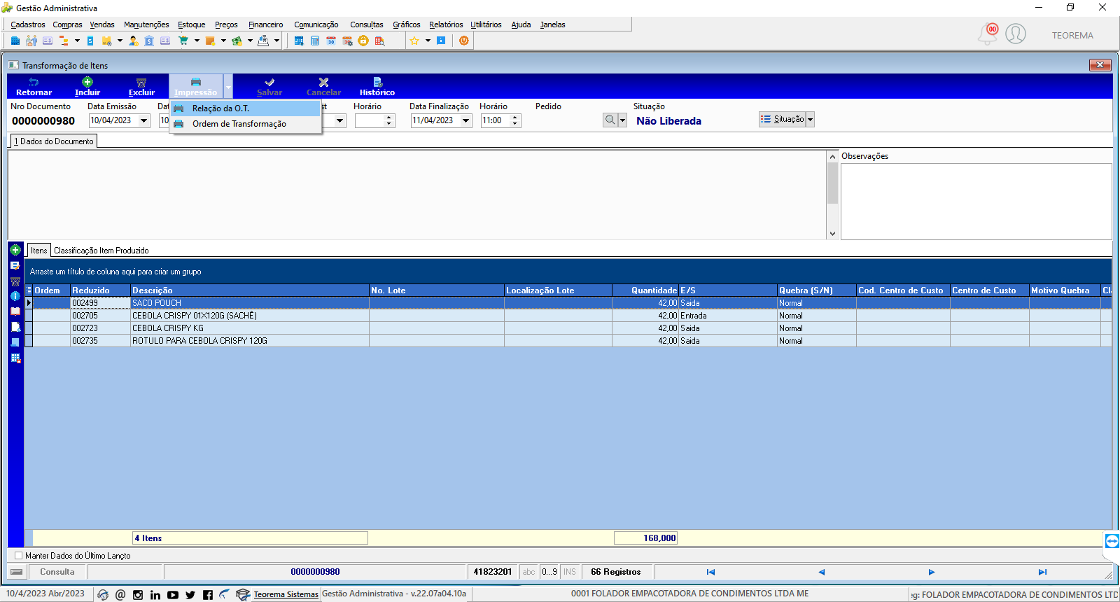The image size is (1120, 602).
Task: Click the Consulta button
Action: coord(57,572)
